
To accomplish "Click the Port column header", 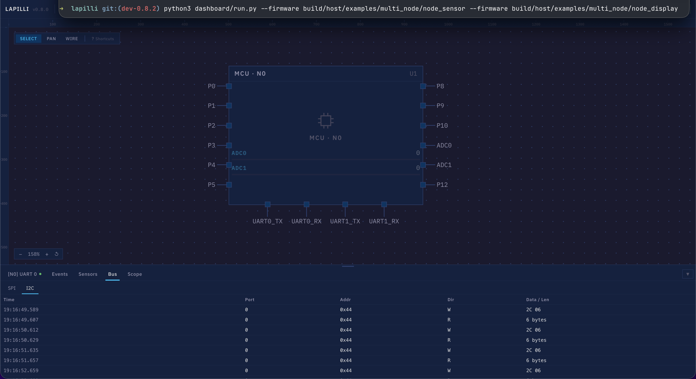I will 250,300.
